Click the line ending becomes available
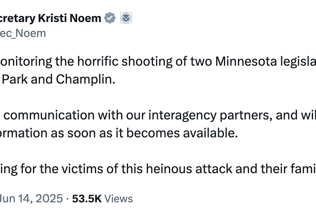316x215 pixels. [x=119, y=133]
